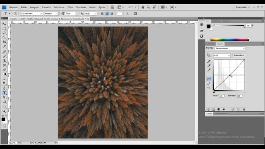The image size is (265, 149).
Task: Select the Clone Stamp tool
Action: pos(4,61)
